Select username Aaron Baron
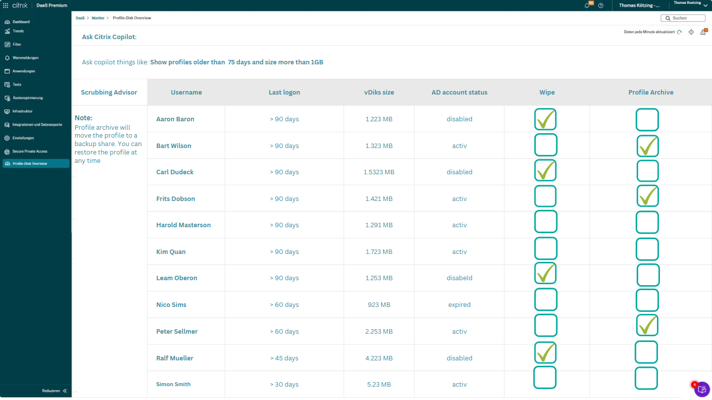 click(x=175, y=119)
